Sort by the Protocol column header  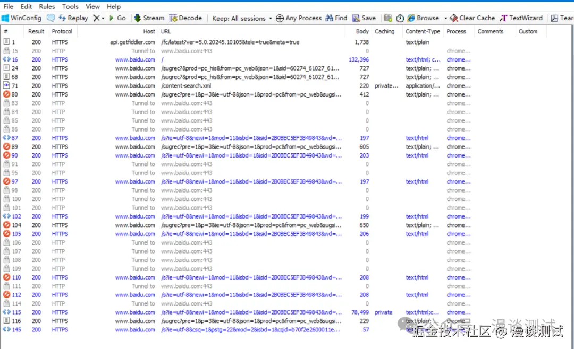[62, 31]
